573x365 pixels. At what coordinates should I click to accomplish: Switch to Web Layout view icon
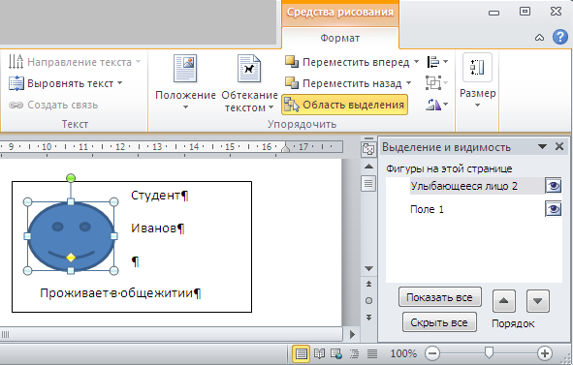336,353
